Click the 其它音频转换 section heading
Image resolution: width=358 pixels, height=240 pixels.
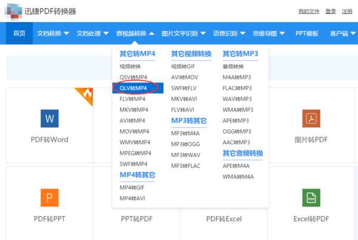[243, 153]
